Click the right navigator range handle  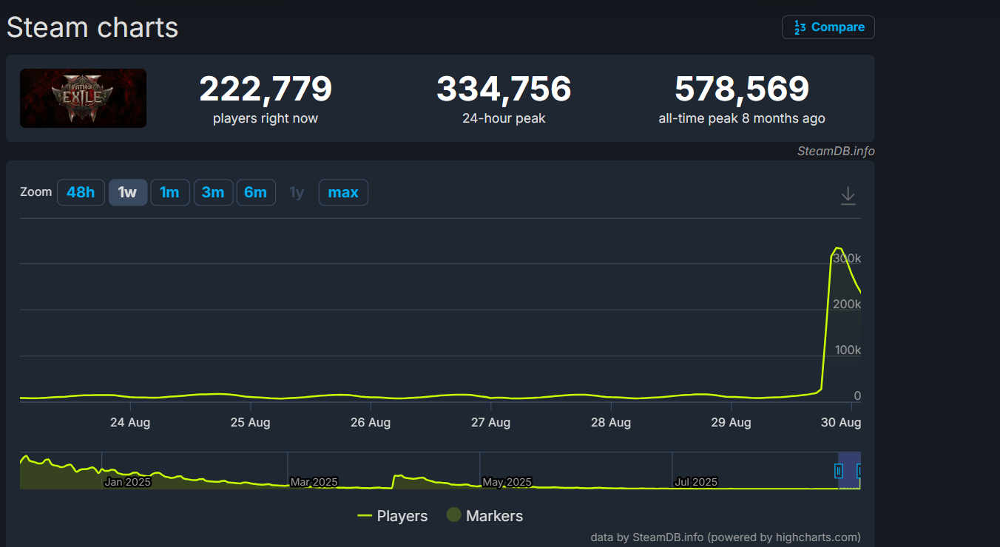click(x=859, y=470)
